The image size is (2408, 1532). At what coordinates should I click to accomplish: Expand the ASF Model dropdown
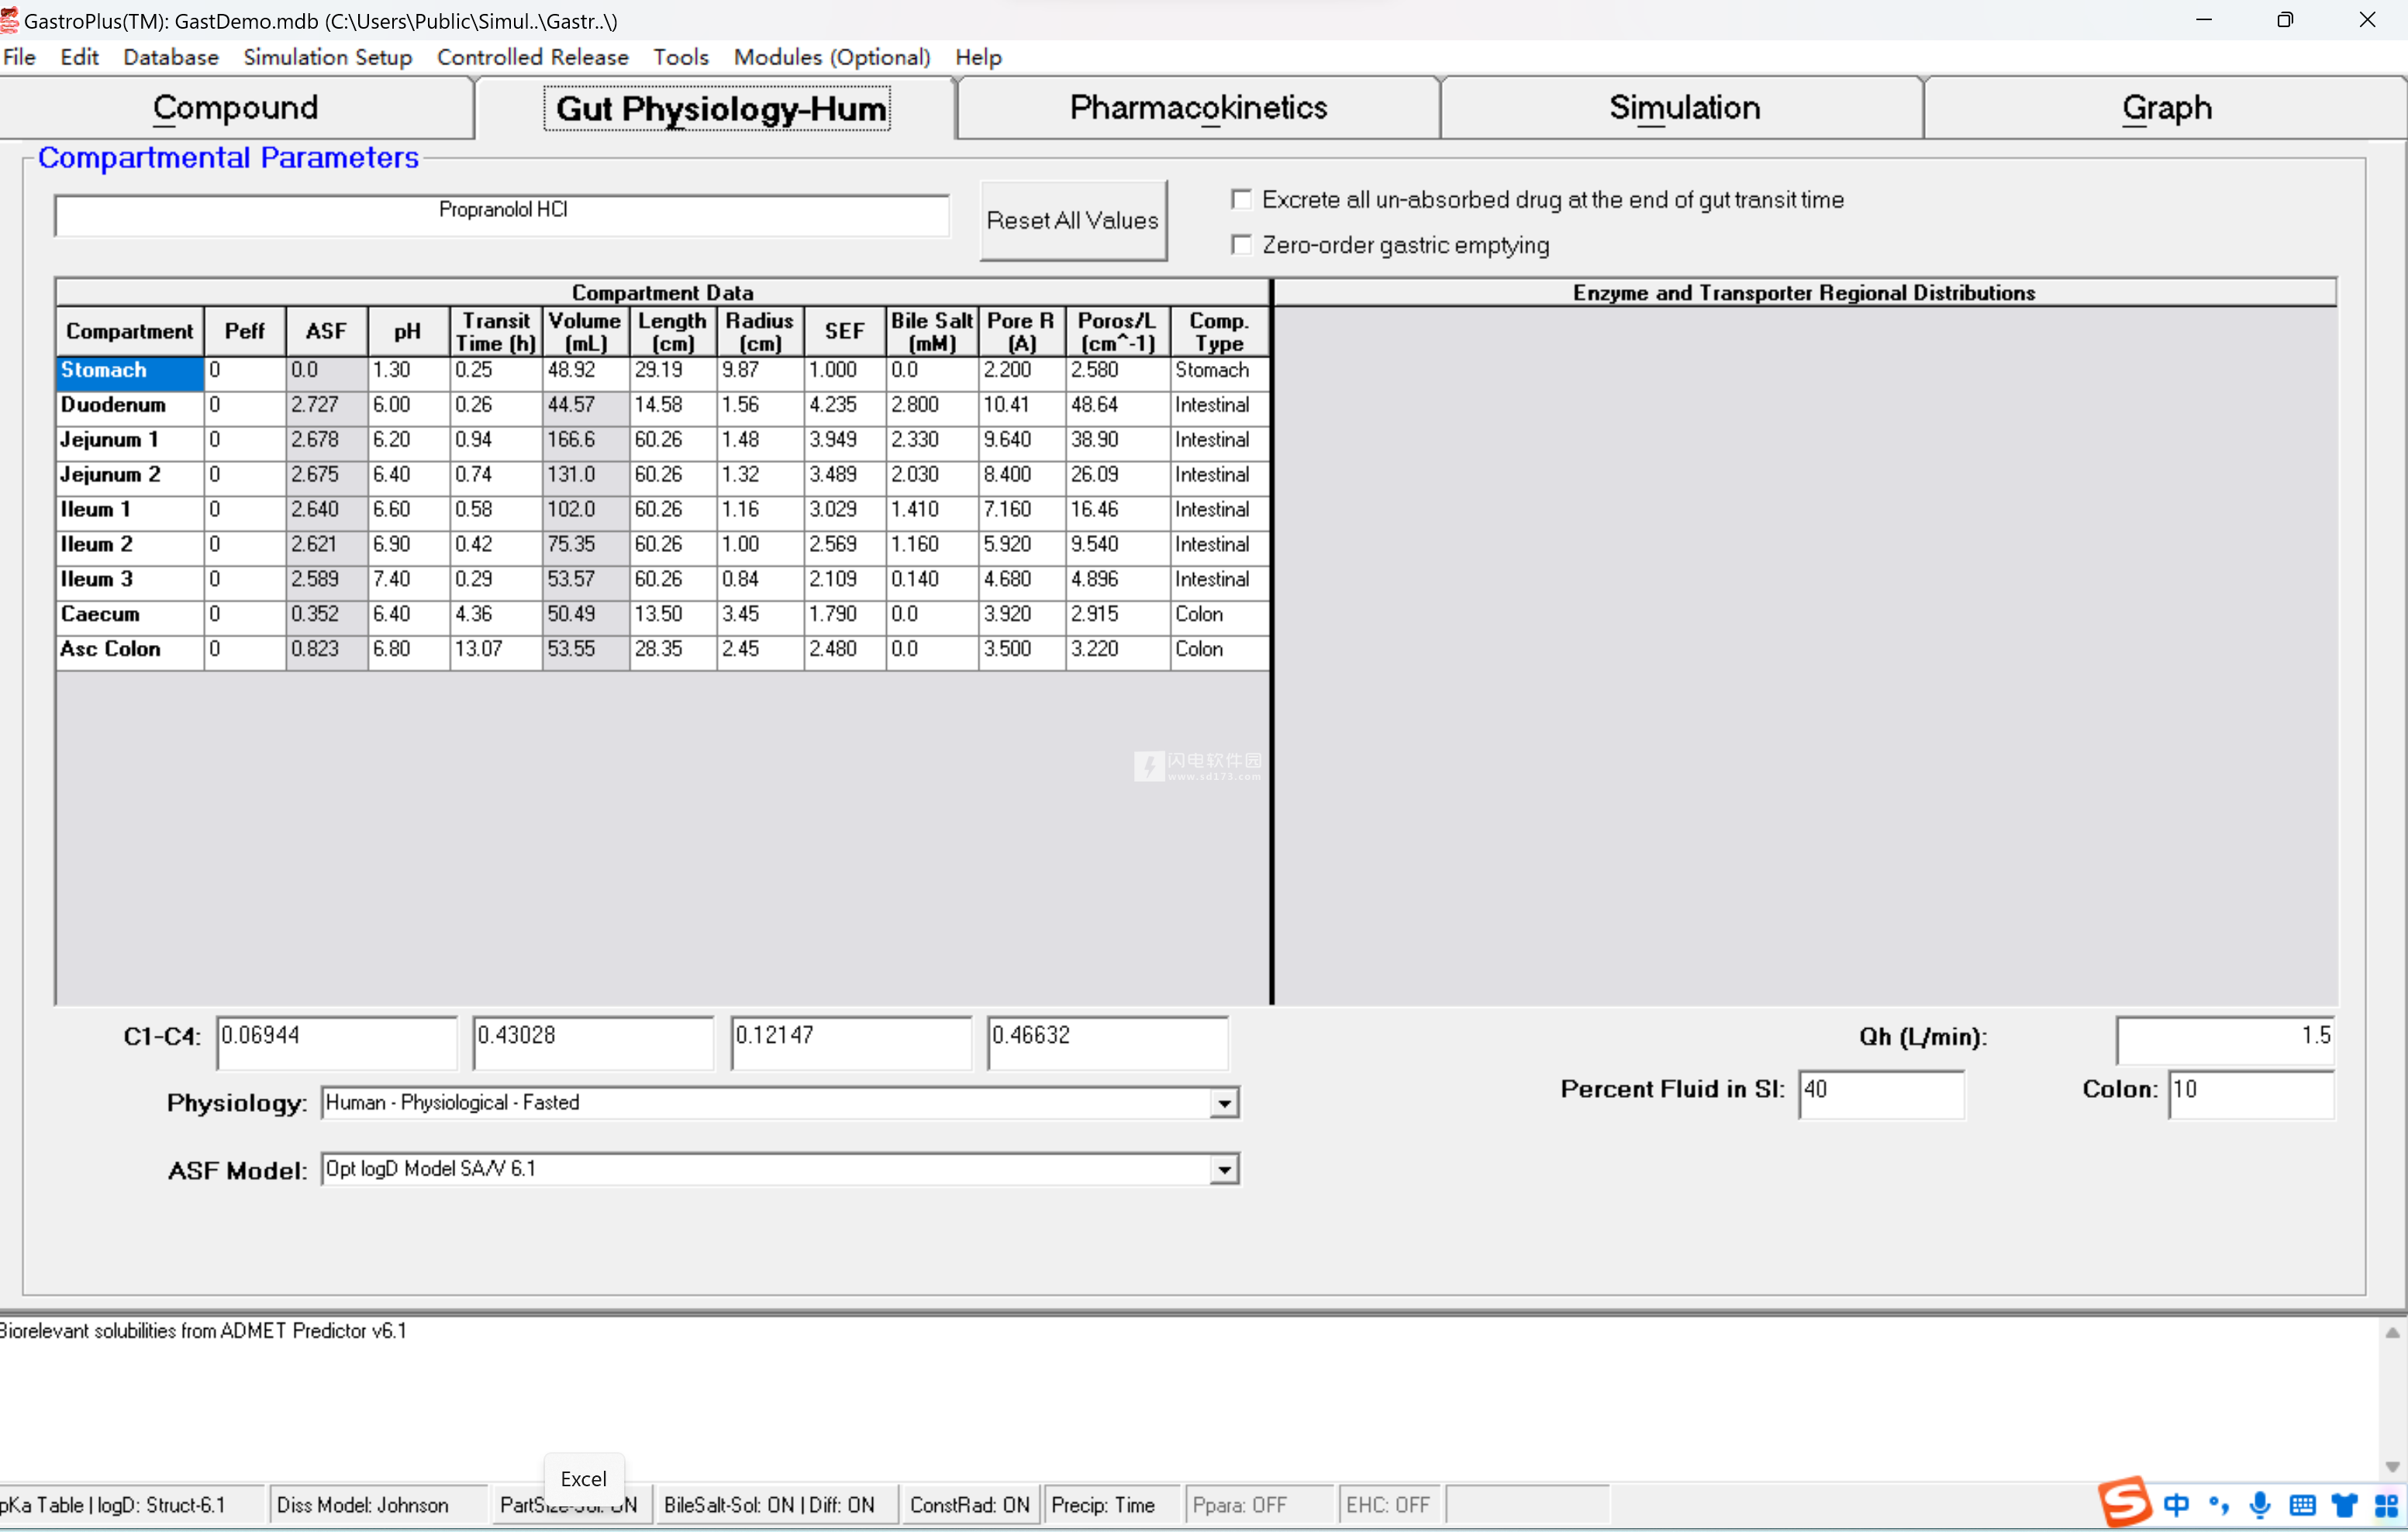pyautogui.click(x=1224, y=1169)
